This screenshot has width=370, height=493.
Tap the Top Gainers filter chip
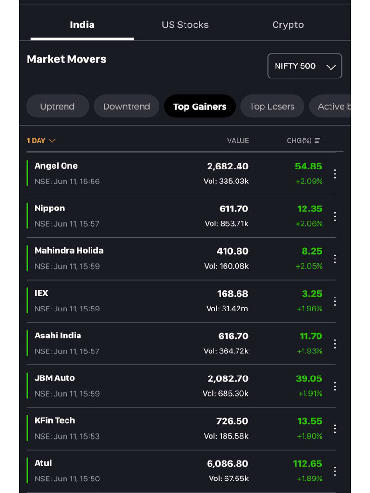tap(199, 106)
